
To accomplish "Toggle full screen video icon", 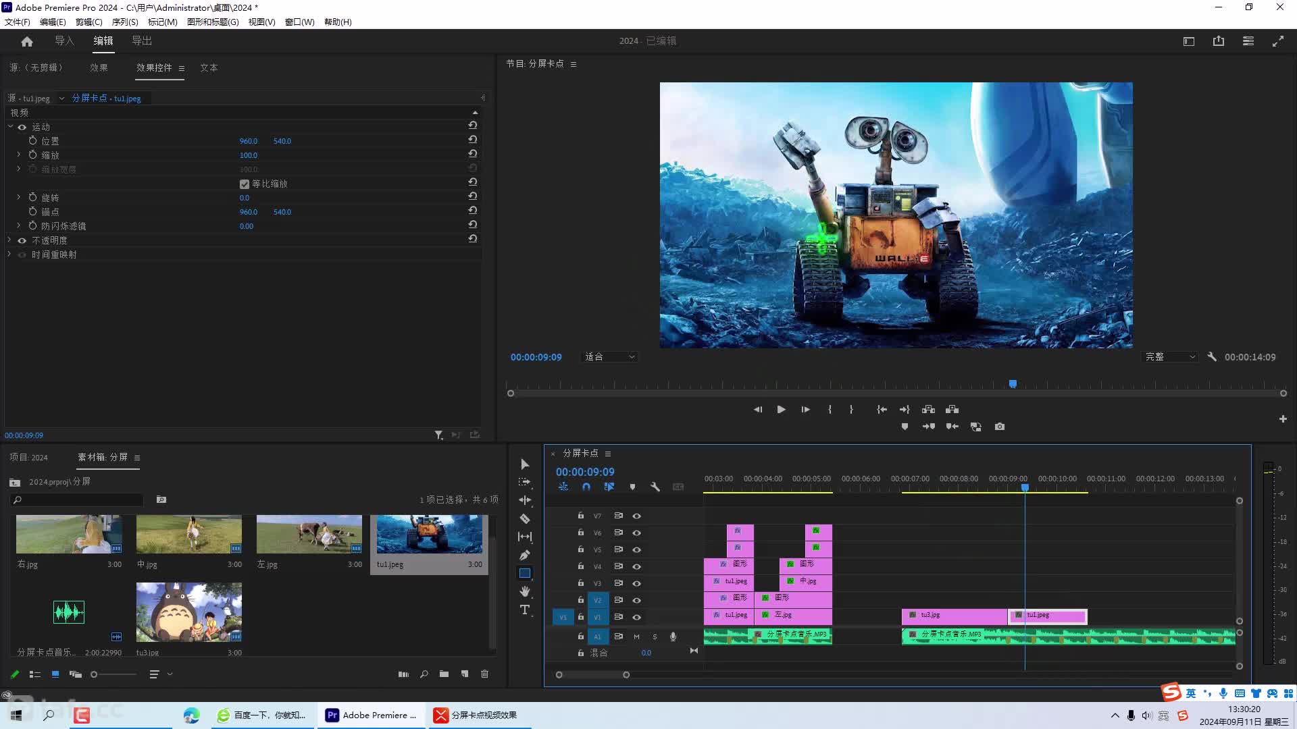I will (1278, 41).
